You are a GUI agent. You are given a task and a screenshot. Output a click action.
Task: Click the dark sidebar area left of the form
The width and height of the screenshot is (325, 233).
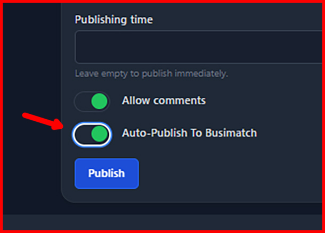point(31,62)
